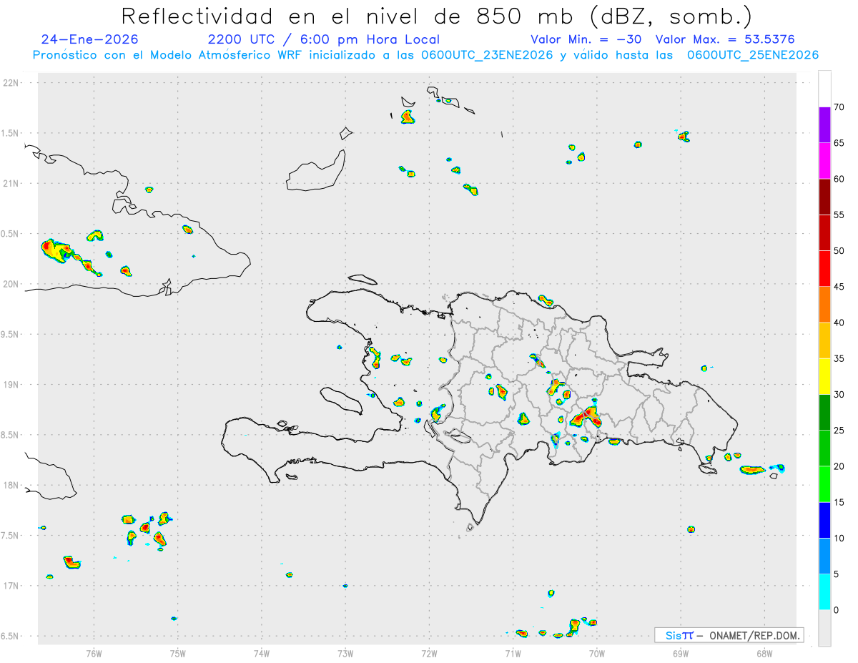This screenshot has height=663, width=858.
Task: Click the colorbar tick label '70'
Action: point(839,107)
